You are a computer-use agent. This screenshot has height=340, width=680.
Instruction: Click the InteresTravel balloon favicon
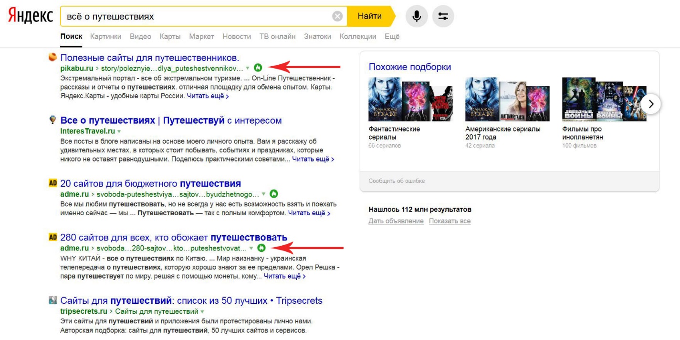(53, 120)
